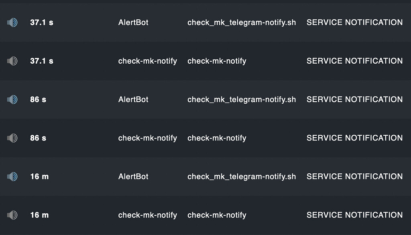Open the AlertBot contact from the first row
The image size is (411, 235).
coord(133,23)
